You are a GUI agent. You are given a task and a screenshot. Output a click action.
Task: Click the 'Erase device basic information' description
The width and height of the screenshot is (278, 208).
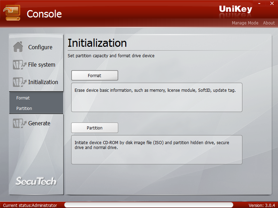point(155,90)
